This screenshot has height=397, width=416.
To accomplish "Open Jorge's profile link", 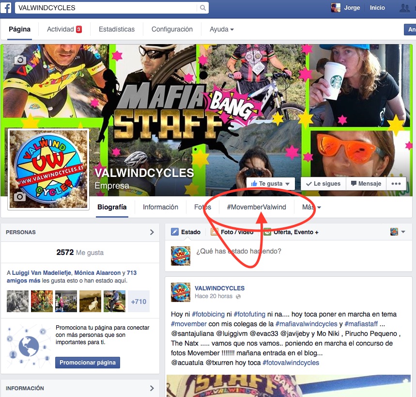I will pyautogui.click(x=352, y=8).
